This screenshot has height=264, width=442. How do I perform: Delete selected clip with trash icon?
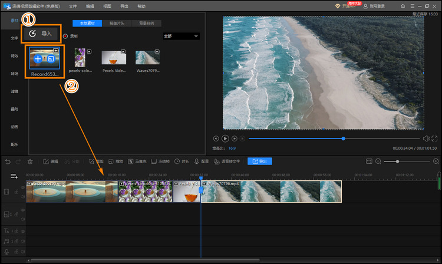[x=30, y=161]
